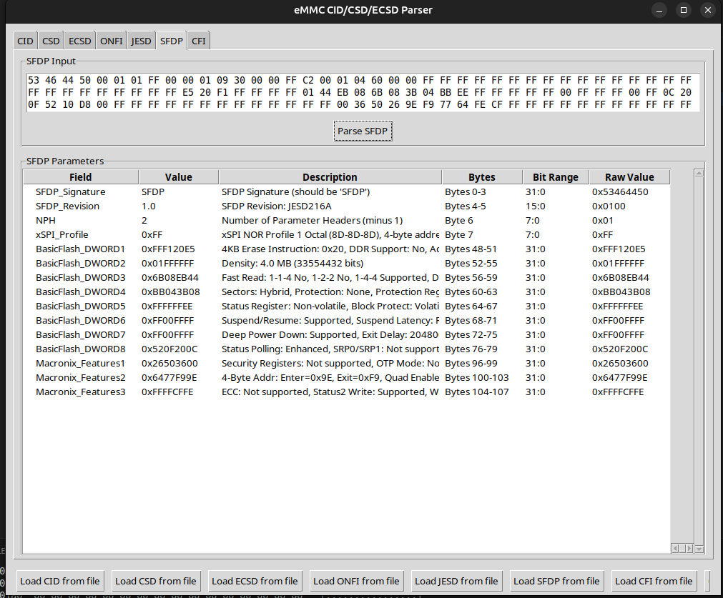The height and width of the screenshot is (598, 723).
Task: Switch to the CFI tab
Action: (199, 41)
